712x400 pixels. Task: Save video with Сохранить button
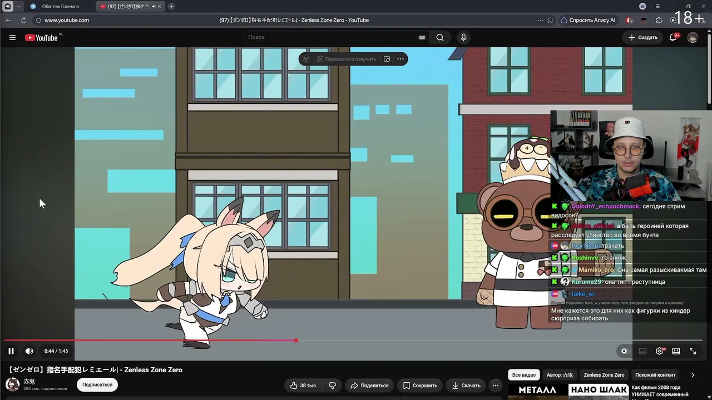click(x=421, y=386)
